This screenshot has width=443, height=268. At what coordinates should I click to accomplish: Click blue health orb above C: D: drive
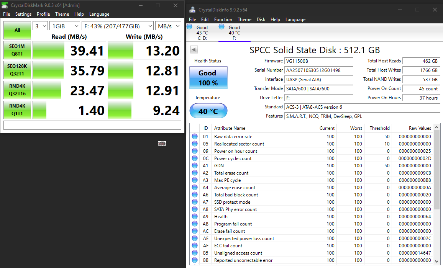point(190,27)
